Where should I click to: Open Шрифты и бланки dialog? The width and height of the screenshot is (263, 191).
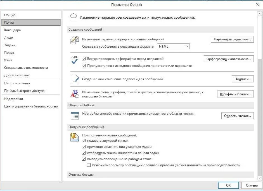235,94
